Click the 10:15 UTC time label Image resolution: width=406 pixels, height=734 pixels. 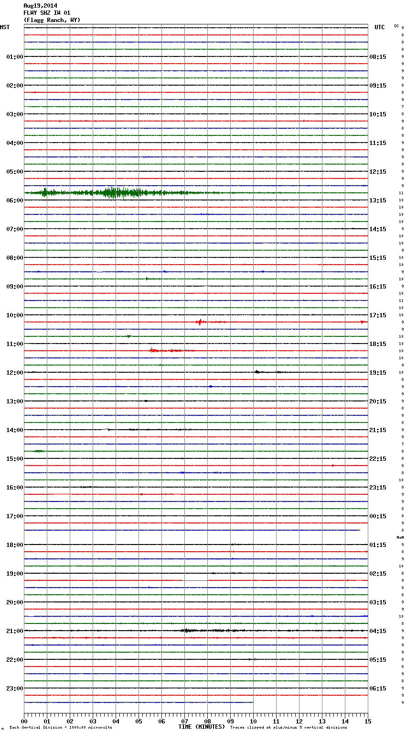click(378, 114)
